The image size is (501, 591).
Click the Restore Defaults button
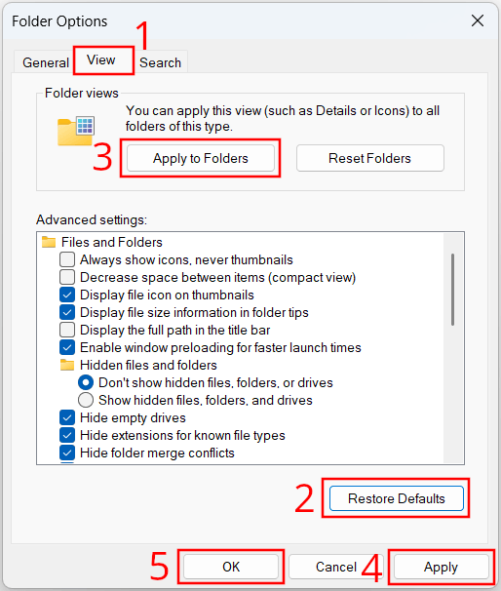(397, 498)
